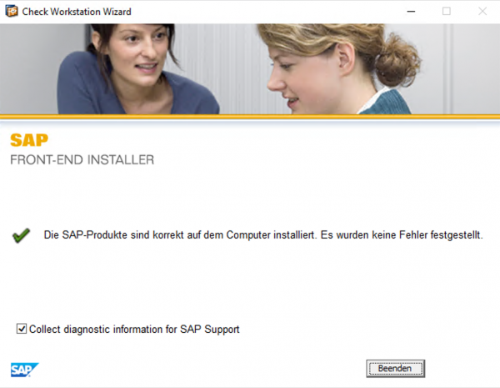Click the 'Check Workstation Wizard' window title text

pyautogui.click(x=77, y=12)
